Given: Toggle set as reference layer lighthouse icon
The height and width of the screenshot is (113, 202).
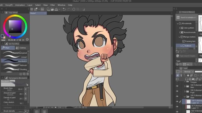Looking at the screenshot, I should [181, 75].
